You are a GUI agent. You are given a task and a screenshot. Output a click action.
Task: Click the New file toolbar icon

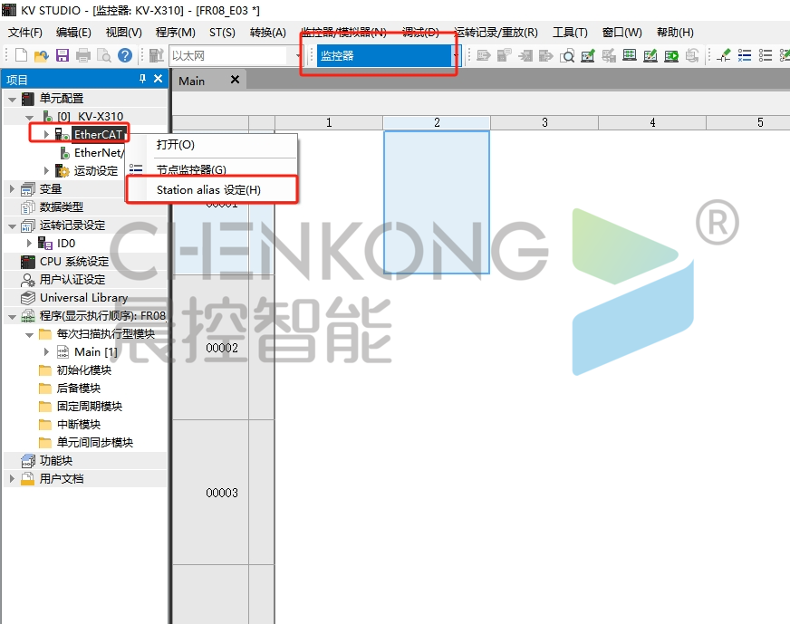[x=21, y=55]
